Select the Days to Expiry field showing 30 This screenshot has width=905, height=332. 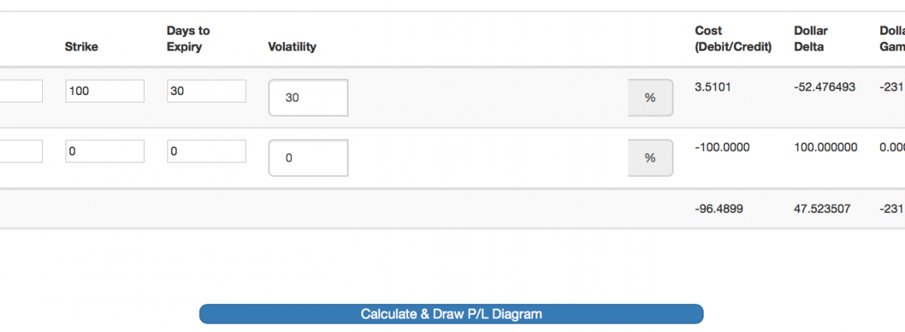pos(206,91)
